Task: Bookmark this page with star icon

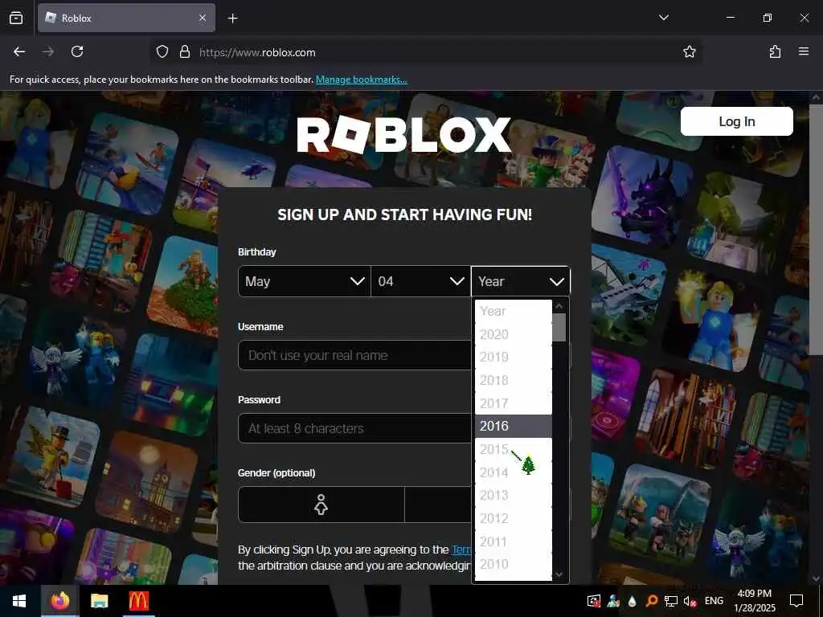Action: click(x=689, y=51)
